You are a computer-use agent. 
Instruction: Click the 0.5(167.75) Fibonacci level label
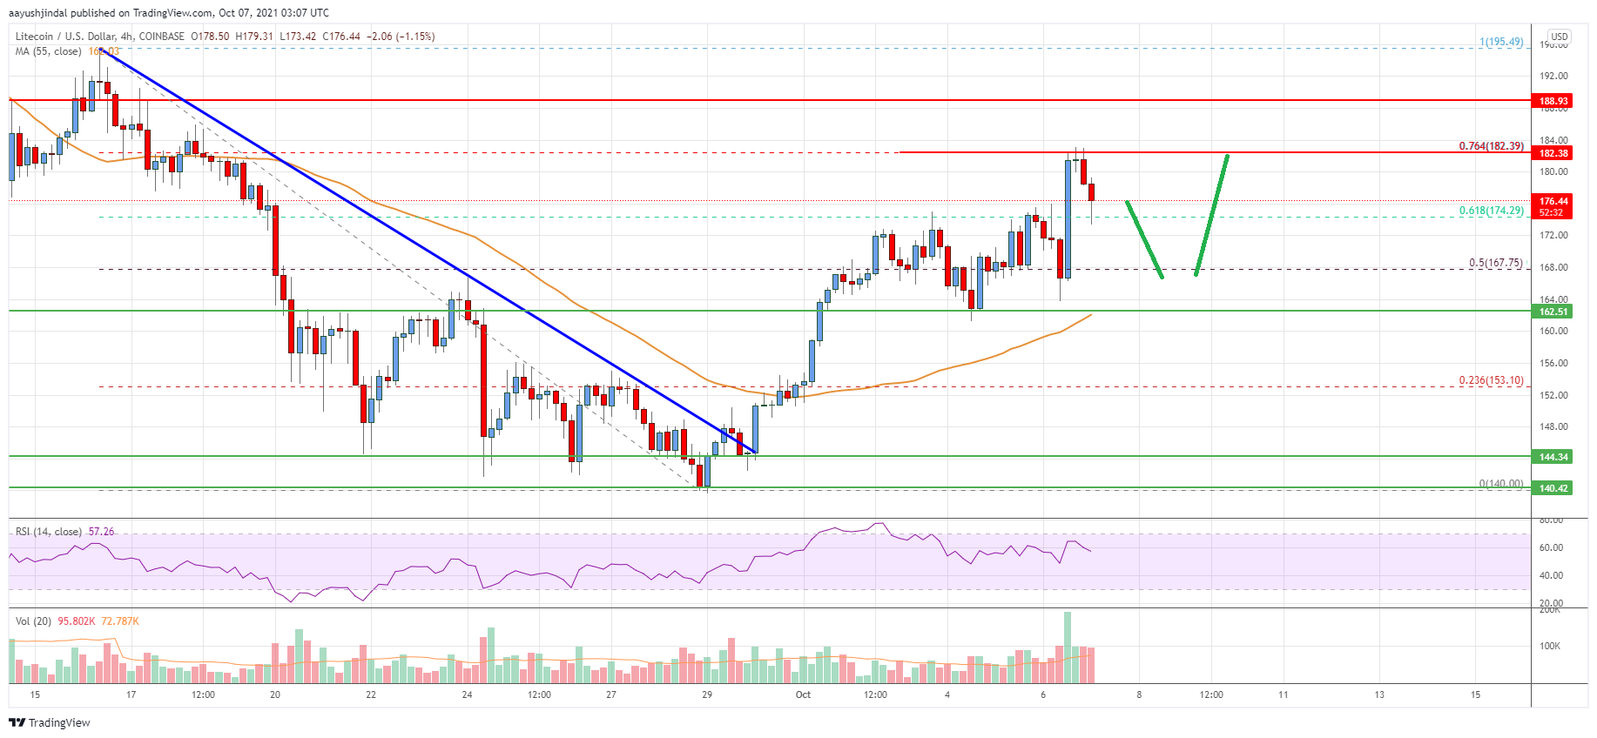click(1496, 263)
